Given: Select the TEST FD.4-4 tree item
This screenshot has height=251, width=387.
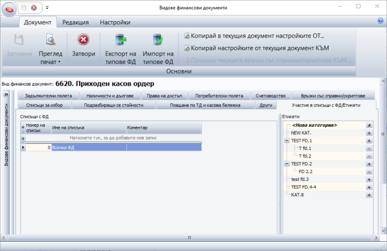Looking at the screenshot, I should click(x=303, y=187).
